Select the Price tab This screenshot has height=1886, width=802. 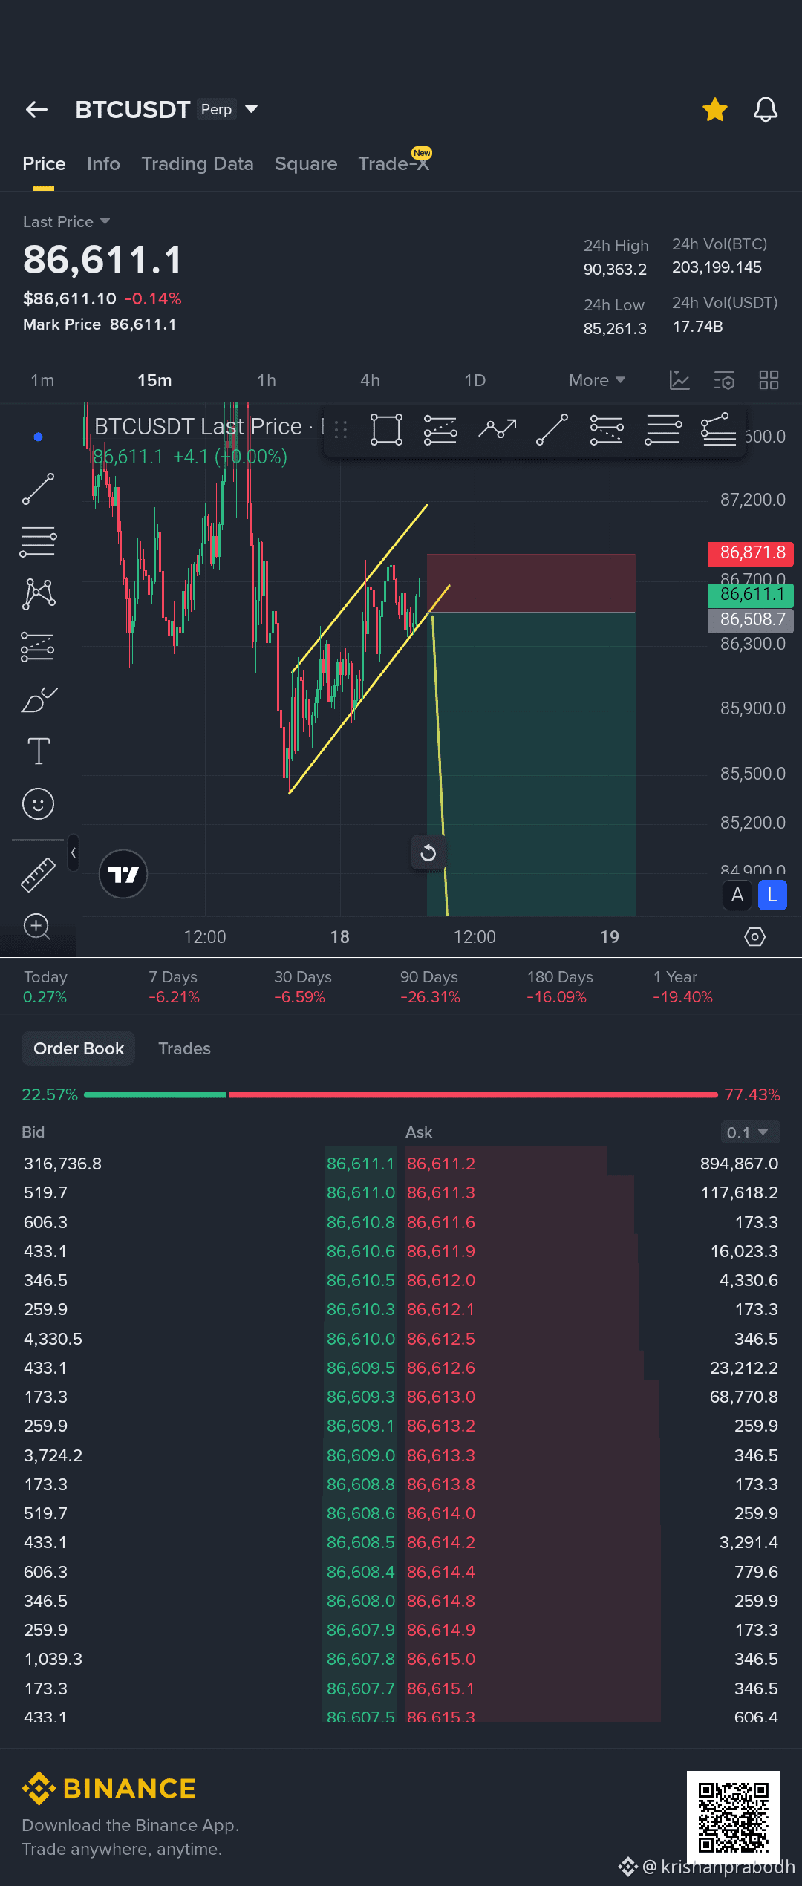click(44, 163)
